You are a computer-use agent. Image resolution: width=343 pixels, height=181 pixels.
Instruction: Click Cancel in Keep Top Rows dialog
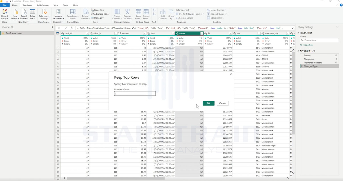click(x=223, y=103)
